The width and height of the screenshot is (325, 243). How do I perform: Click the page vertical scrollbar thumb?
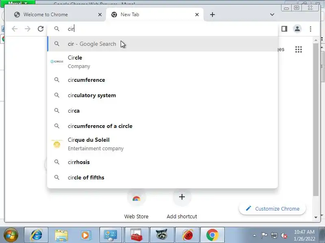(316, 119)
